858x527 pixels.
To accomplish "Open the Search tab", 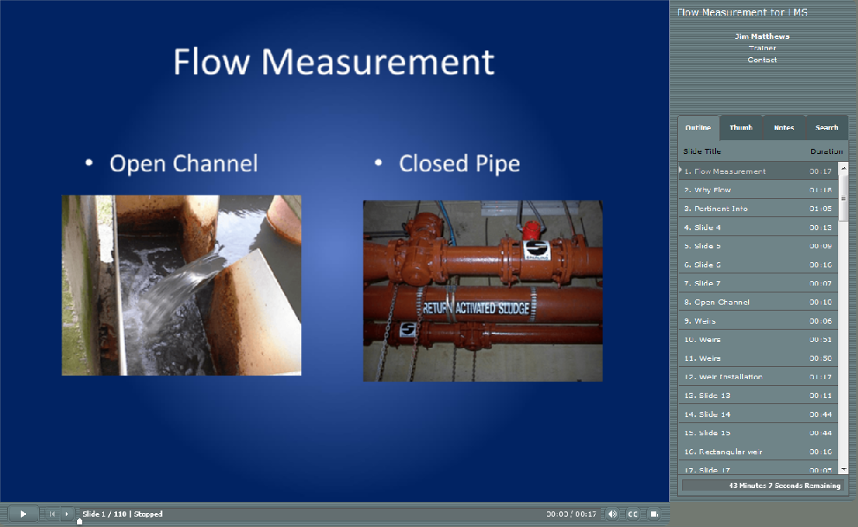I will tap(826, 127).
